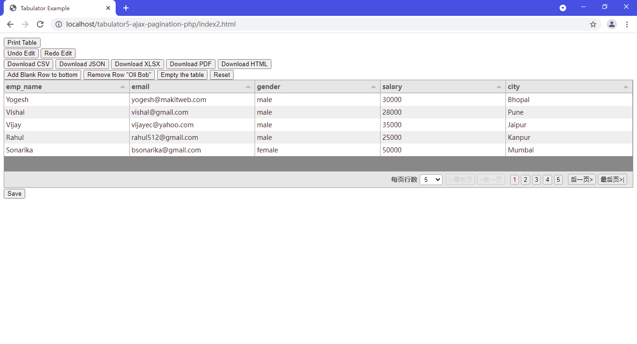
Task: Download the table as PDF
Action: click(191, 64)
